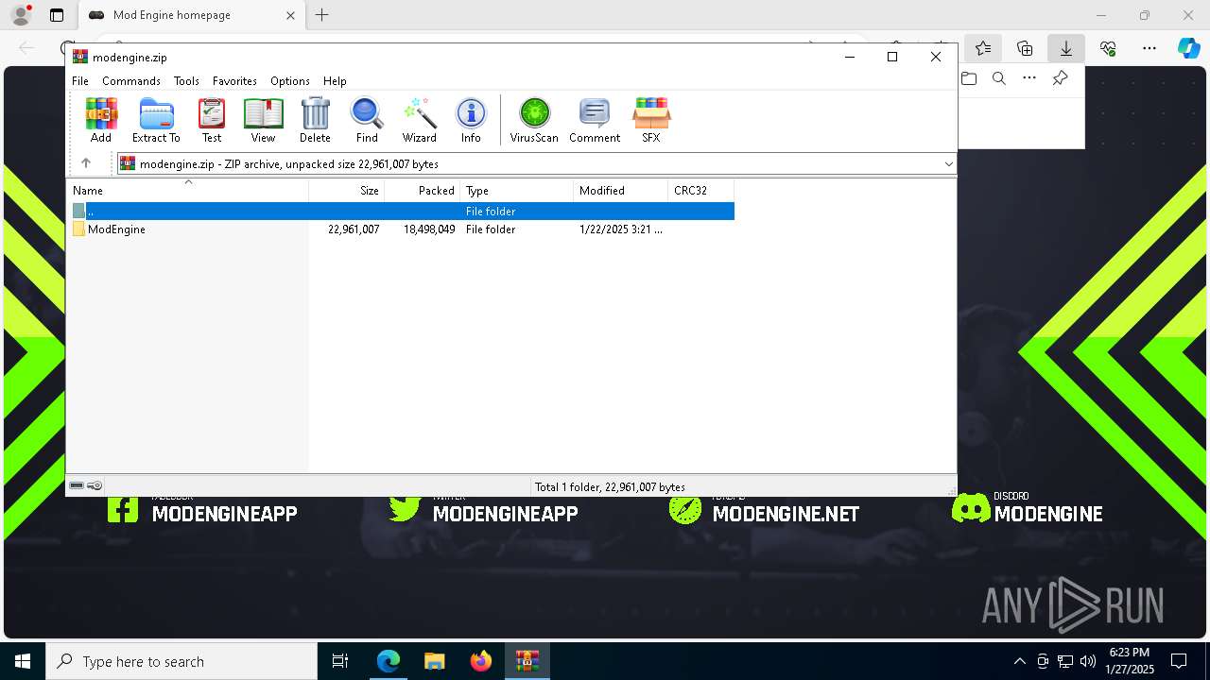Launch the Wizard tool
Screen dimensions: 1210x680
pyautogui.click(x=419, y=120)
